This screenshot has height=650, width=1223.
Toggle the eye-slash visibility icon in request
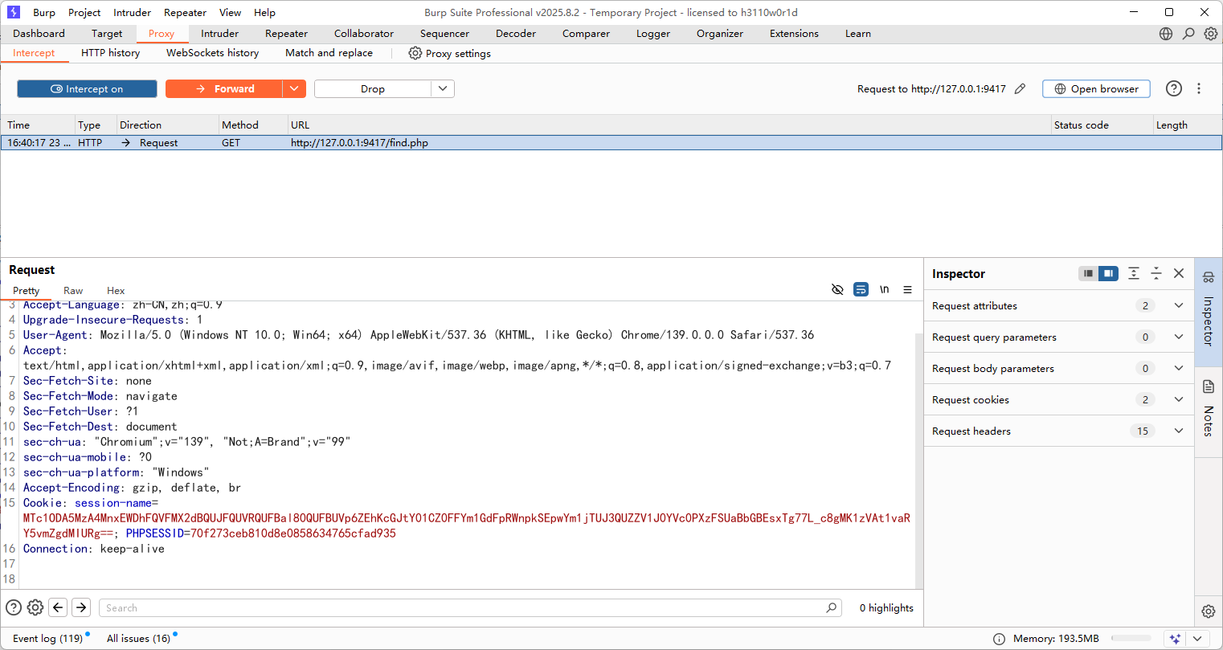[x=837, y=290]
